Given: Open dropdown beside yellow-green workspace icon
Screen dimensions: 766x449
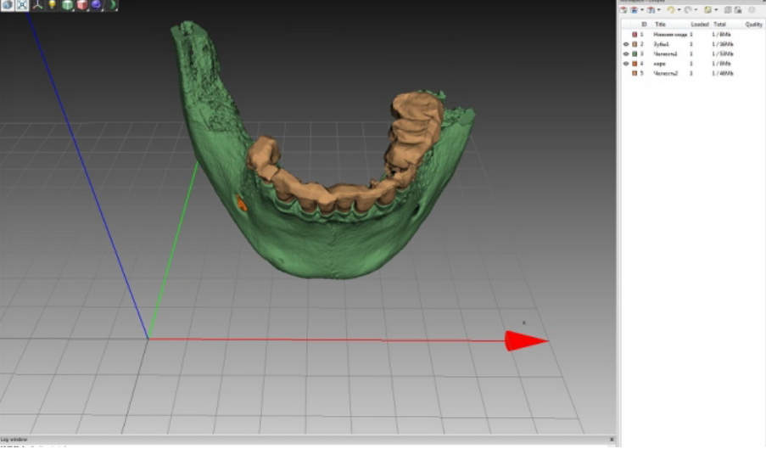Looking at the screenshot, I should tap(716, 10).
